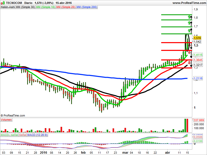The width and height of the screenshot is (207, 155).
Task: Click the 1,9 price axis label
Action: [196, 9]
